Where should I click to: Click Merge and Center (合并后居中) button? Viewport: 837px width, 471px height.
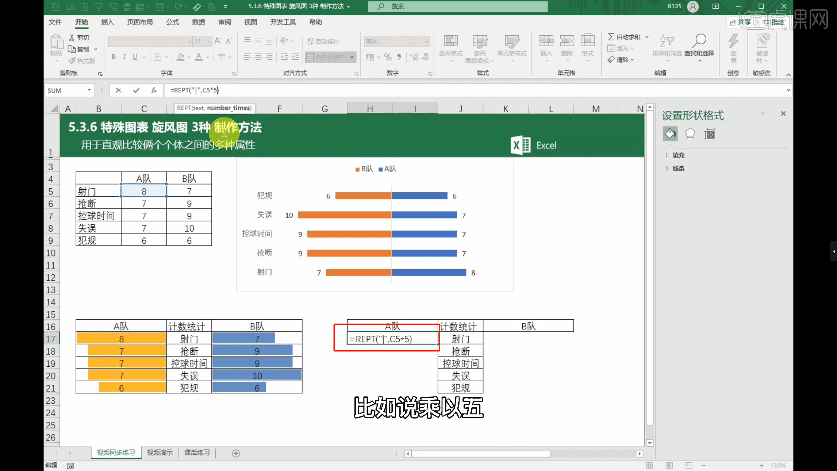[327, 57]
